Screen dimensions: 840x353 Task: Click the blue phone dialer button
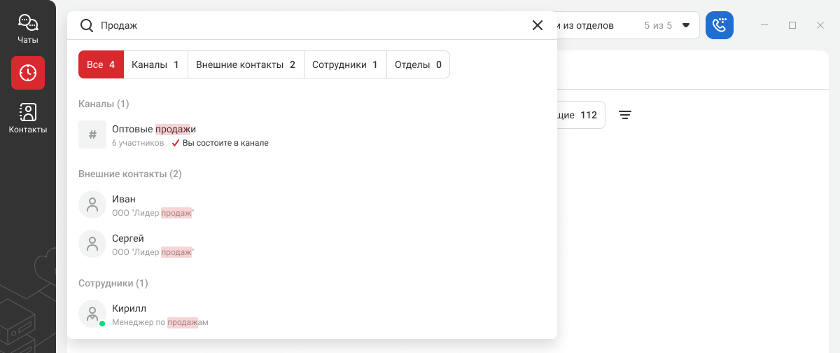719,25
